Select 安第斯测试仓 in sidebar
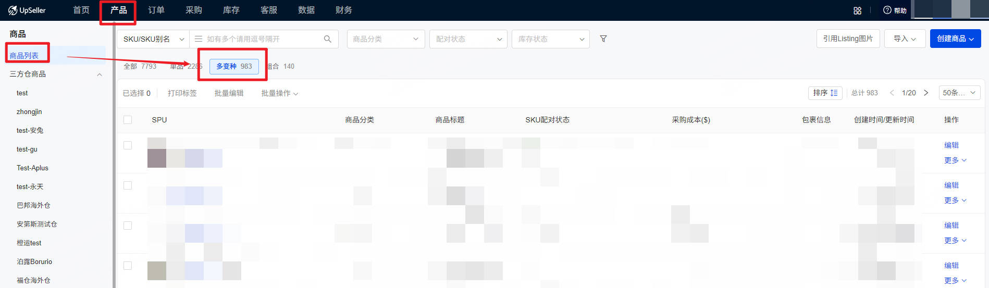 [36, 224]
